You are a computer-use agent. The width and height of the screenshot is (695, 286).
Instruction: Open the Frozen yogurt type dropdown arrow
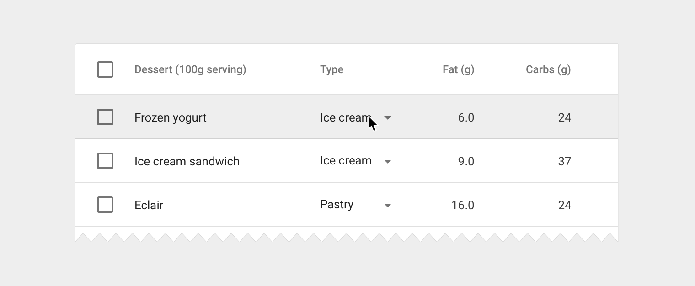pyautogui.click(x=388, y=117)
